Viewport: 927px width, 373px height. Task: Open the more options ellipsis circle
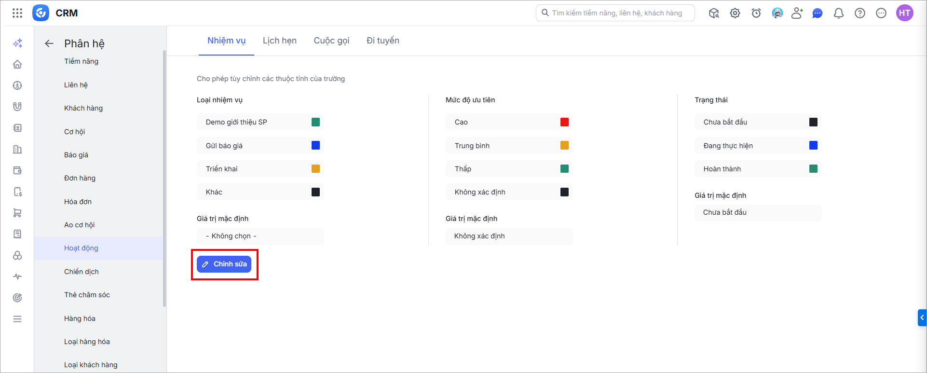point(881,13)
